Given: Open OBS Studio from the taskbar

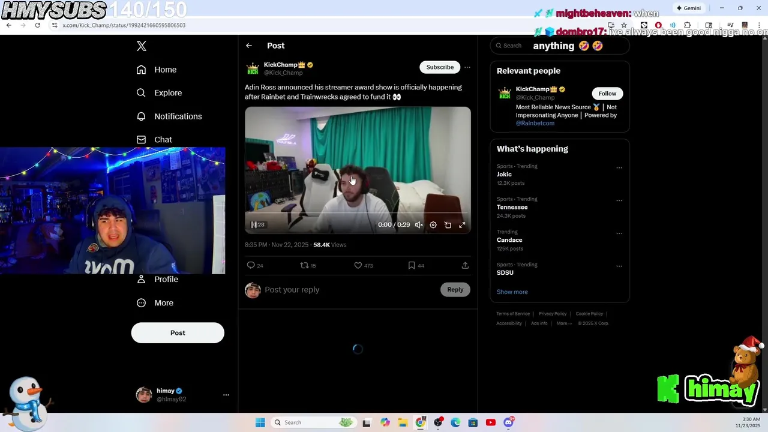Looking at the screenshot, I should (x=438, y=422).
